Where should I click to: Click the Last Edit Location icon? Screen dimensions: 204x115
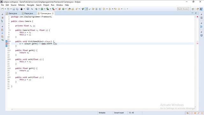[x=115, y=9]
